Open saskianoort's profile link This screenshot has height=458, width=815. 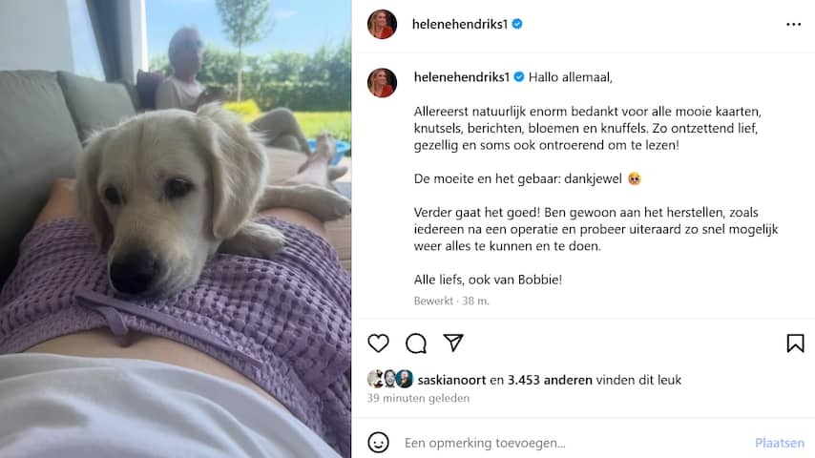[x=451, y=380]
